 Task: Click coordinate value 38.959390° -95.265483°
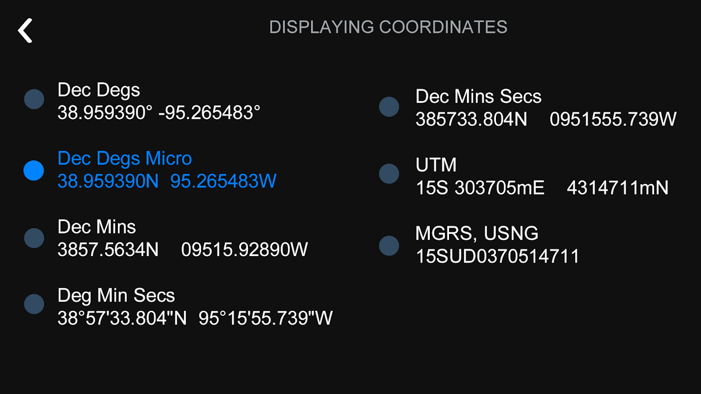click(x=159, y=113)
